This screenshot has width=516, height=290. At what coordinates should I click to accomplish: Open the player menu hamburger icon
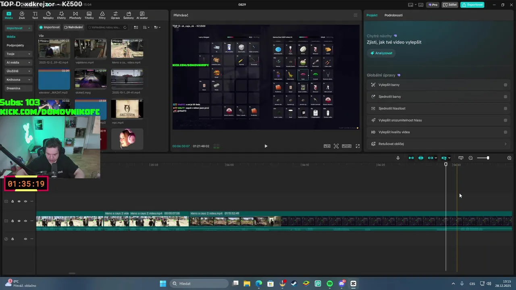[355, 15]
